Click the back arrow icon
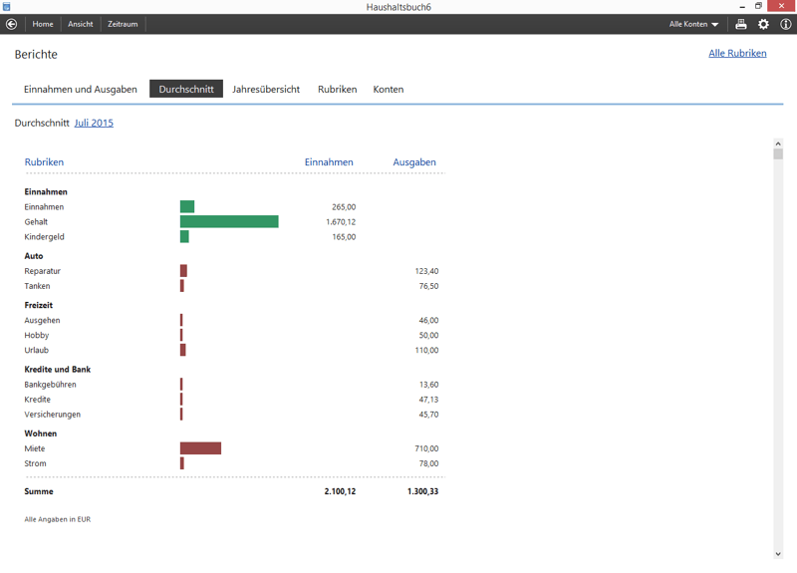Viewport: 797px width, 573px height. (12, 24)
